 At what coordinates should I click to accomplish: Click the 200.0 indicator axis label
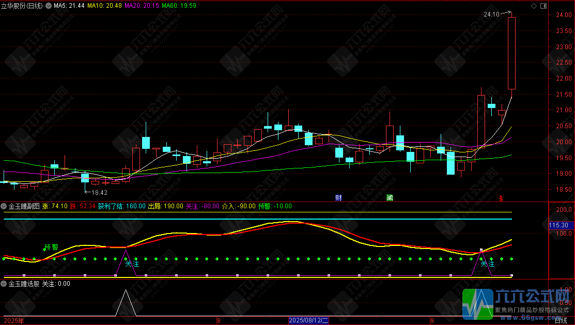[x=564, y=209]
